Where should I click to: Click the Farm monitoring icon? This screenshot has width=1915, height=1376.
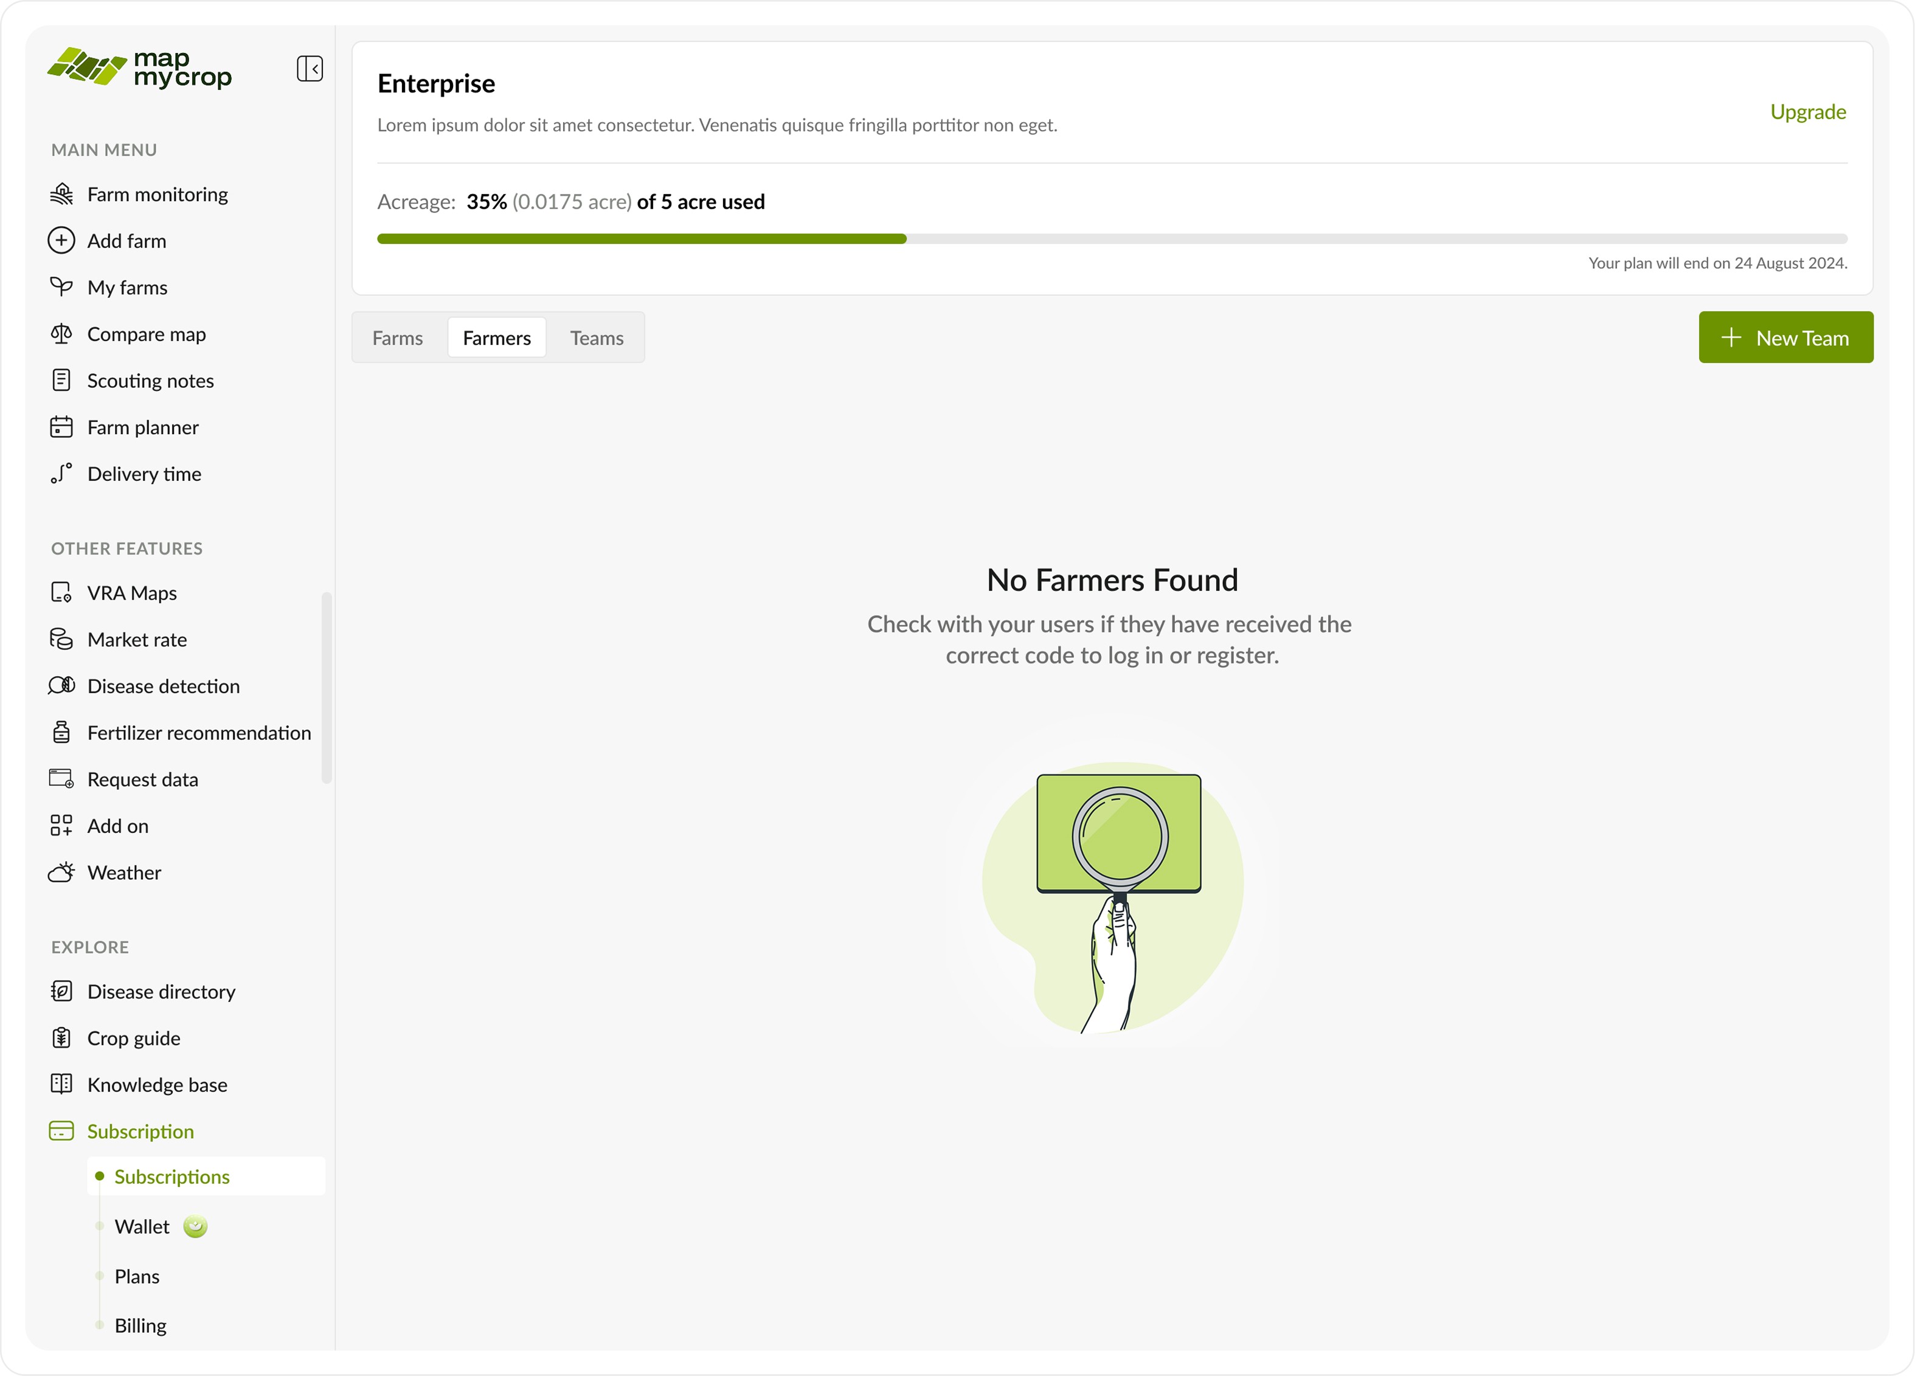pos(61,194)
